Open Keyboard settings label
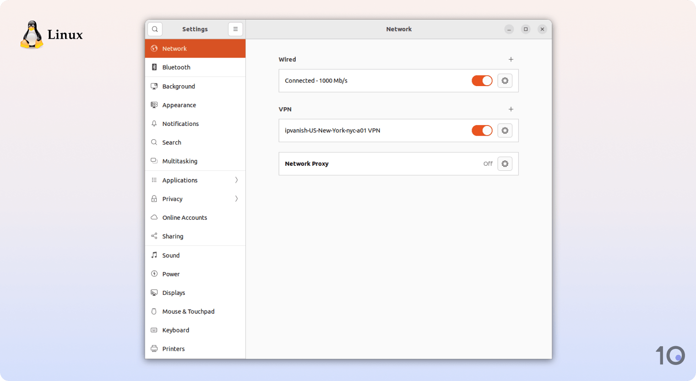The width and height of the screenshot is (696, 381). [x=175, y=330]
